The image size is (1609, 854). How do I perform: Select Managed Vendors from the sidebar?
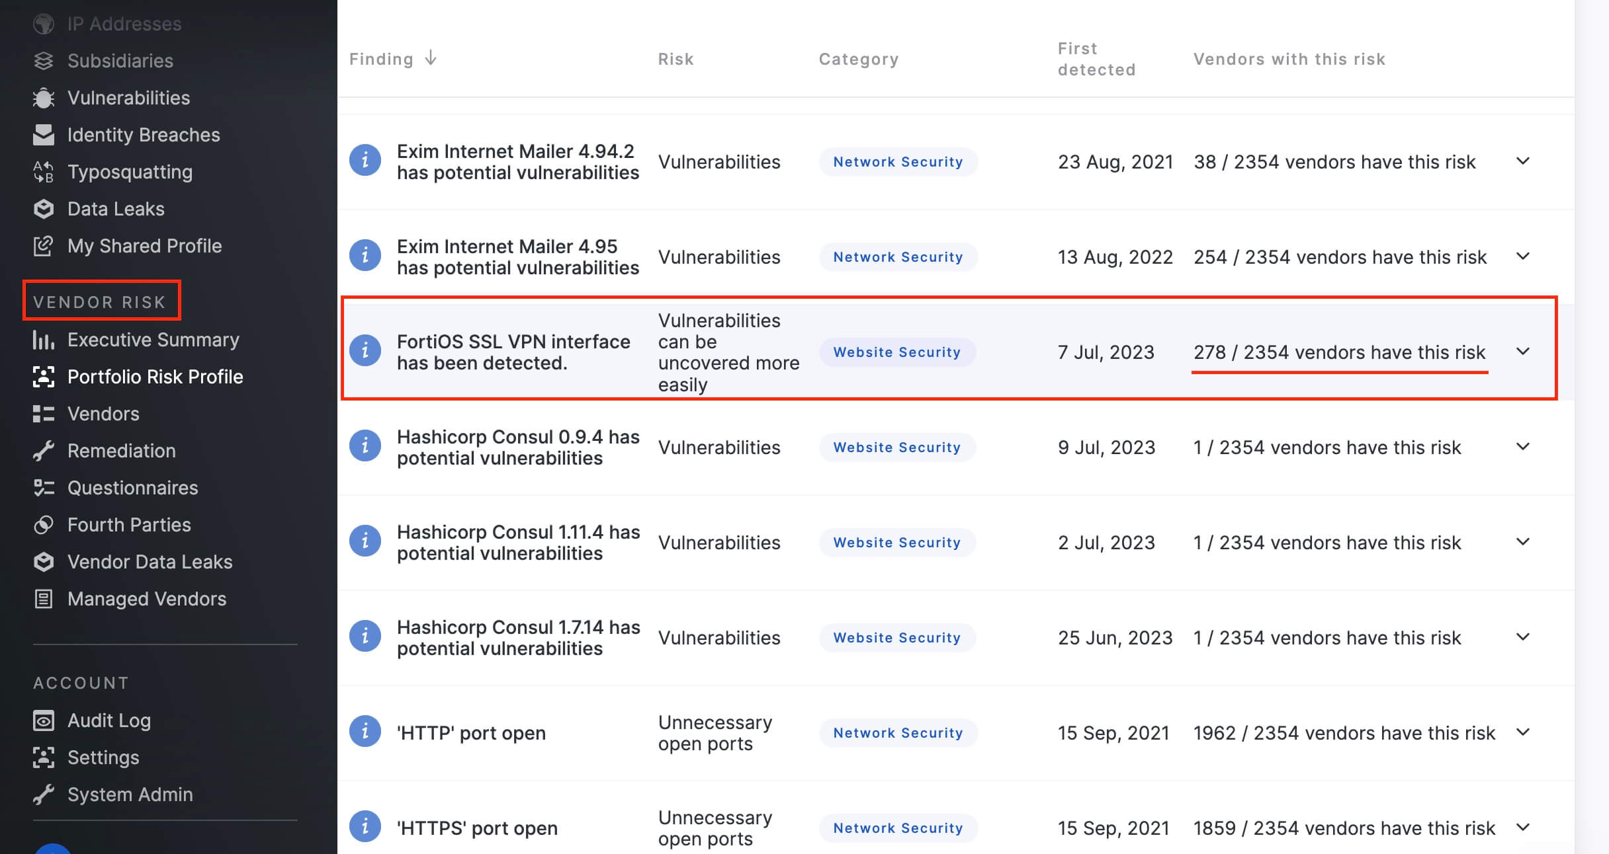(146, 599)
